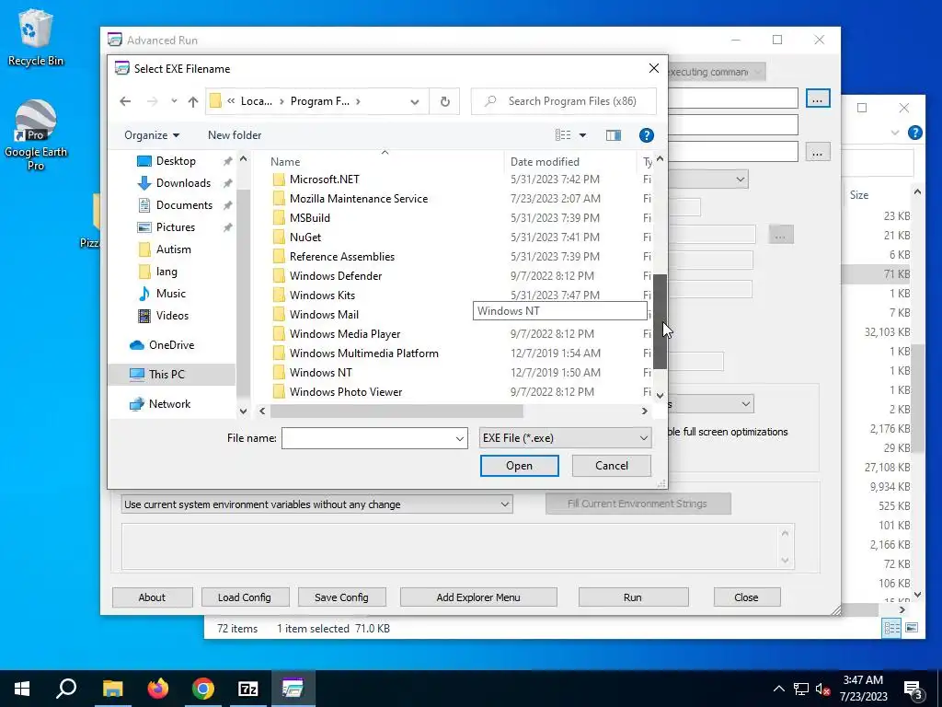
Task: Click About button in Advanced Run
Action: pos(152,597)
